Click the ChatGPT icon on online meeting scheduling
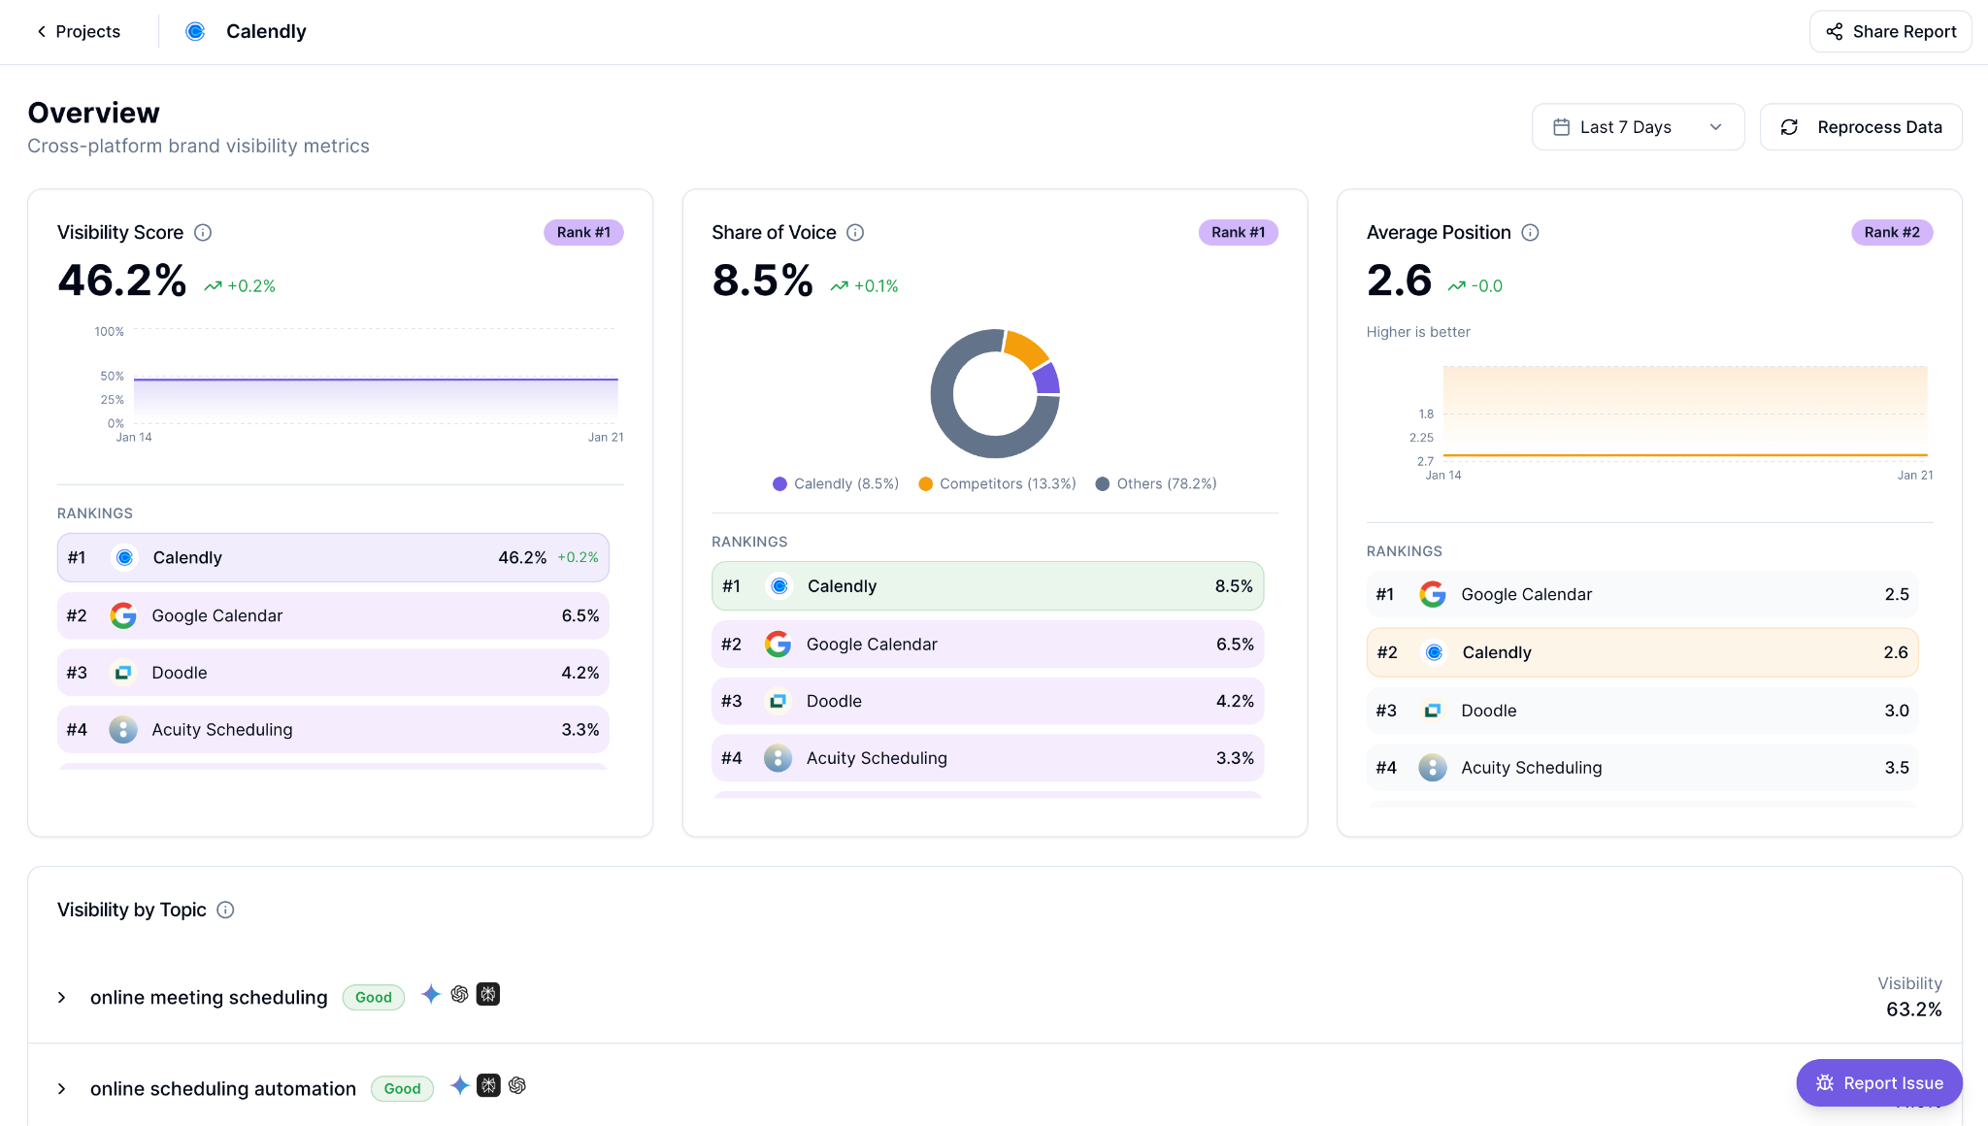The width and height of the screenshot is (1988, 1126). (x=460, y=995)
